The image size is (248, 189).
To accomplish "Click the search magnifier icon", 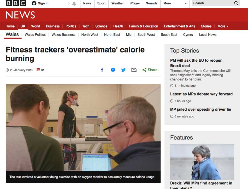I will click(236, 3).
